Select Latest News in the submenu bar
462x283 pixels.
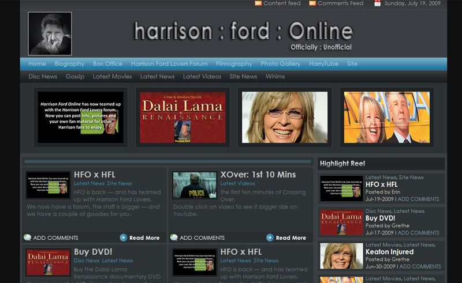[x=157, y=77]
